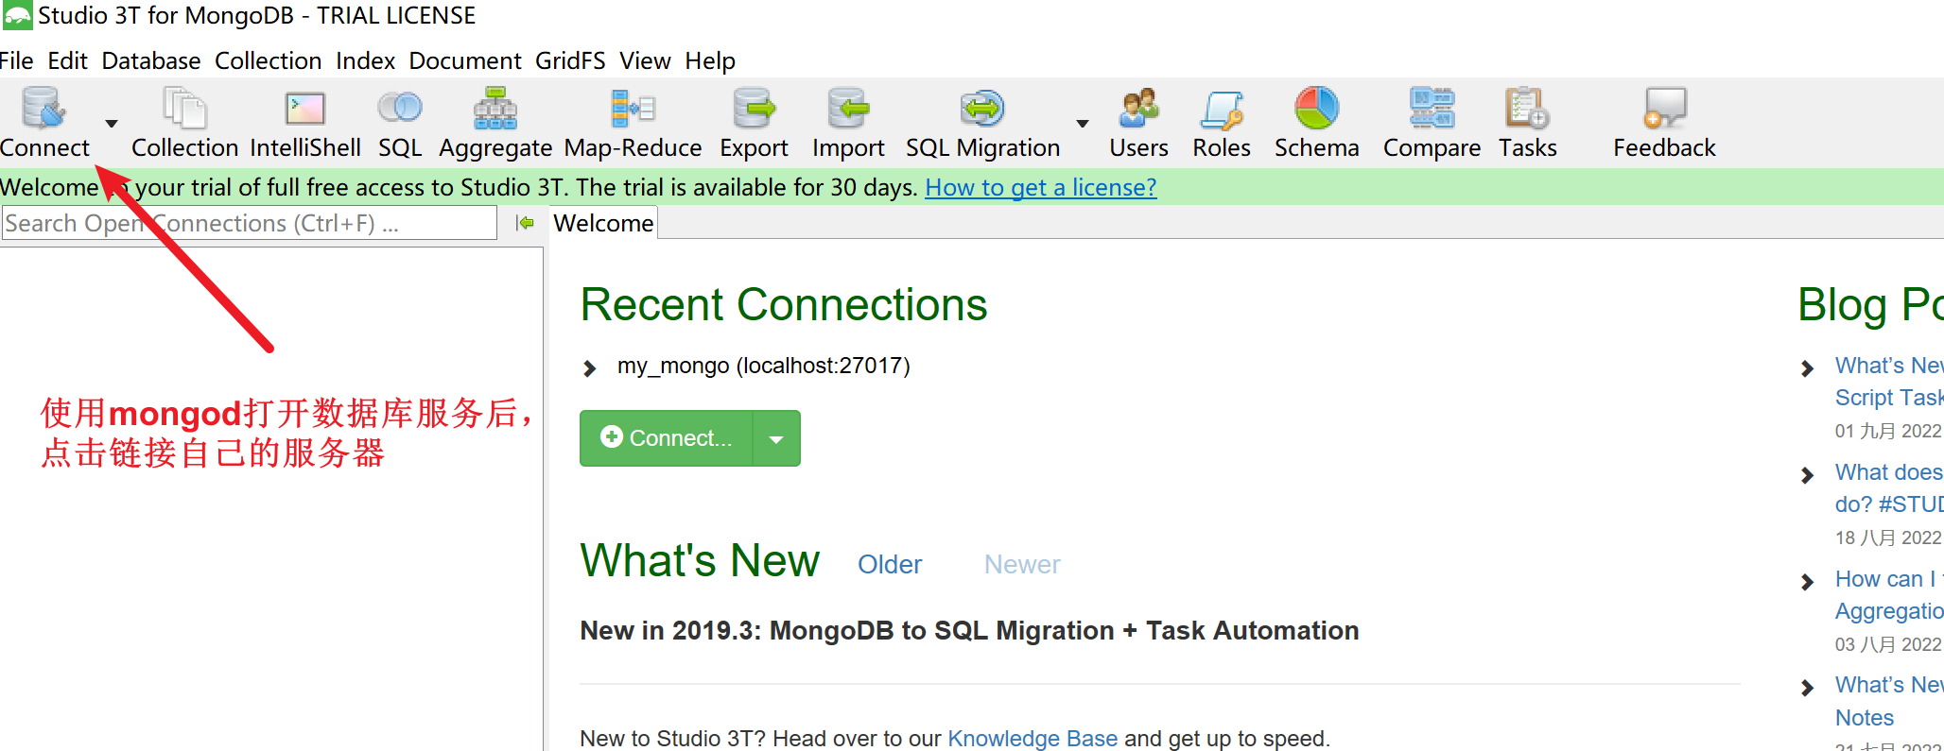
Task: Open the View menu
Action: point(645,60)
